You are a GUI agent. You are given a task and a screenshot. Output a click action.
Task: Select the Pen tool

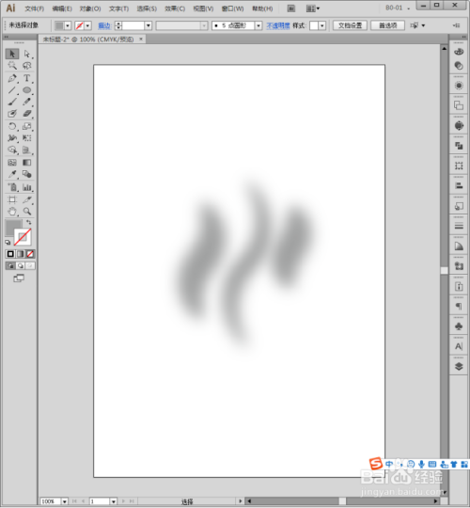[x=12, y=78]
